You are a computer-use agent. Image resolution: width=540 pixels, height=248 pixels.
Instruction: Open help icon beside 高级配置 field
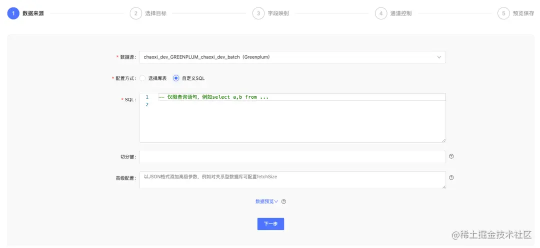point(451,178)
